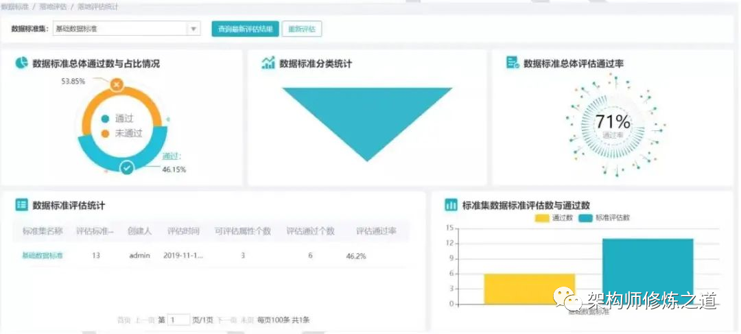This screenshot has width=741, height=334.
Task: Click the 46.2% pass rate cell
Action: tap(356, 256)
